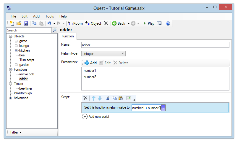Click the Copy icon in the main toolbar

pos(34,23)
